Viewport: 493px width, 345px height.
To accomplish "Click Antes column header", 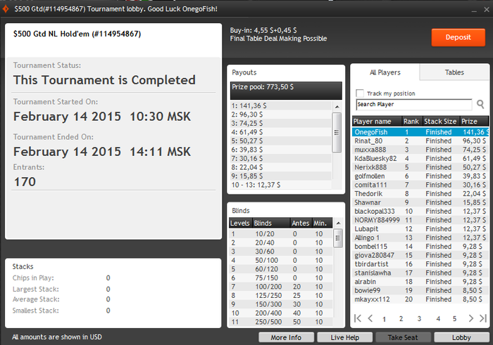I will (301, 223).
